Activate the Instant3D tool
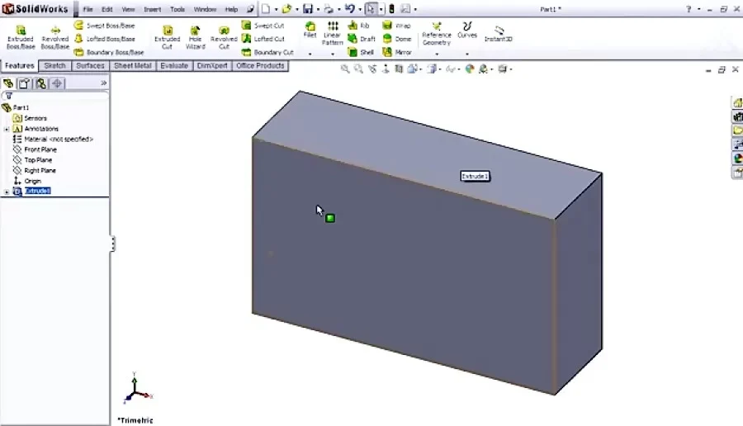The height and width of the screenshot is (426, 743). pyautogui.click(x=498, y=33)
